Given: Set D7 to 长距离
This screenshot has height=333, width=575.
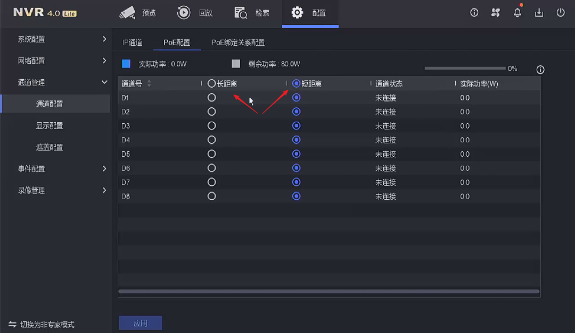Looking at the screenshot, I should pyautogui.click(x=211, y=182).
